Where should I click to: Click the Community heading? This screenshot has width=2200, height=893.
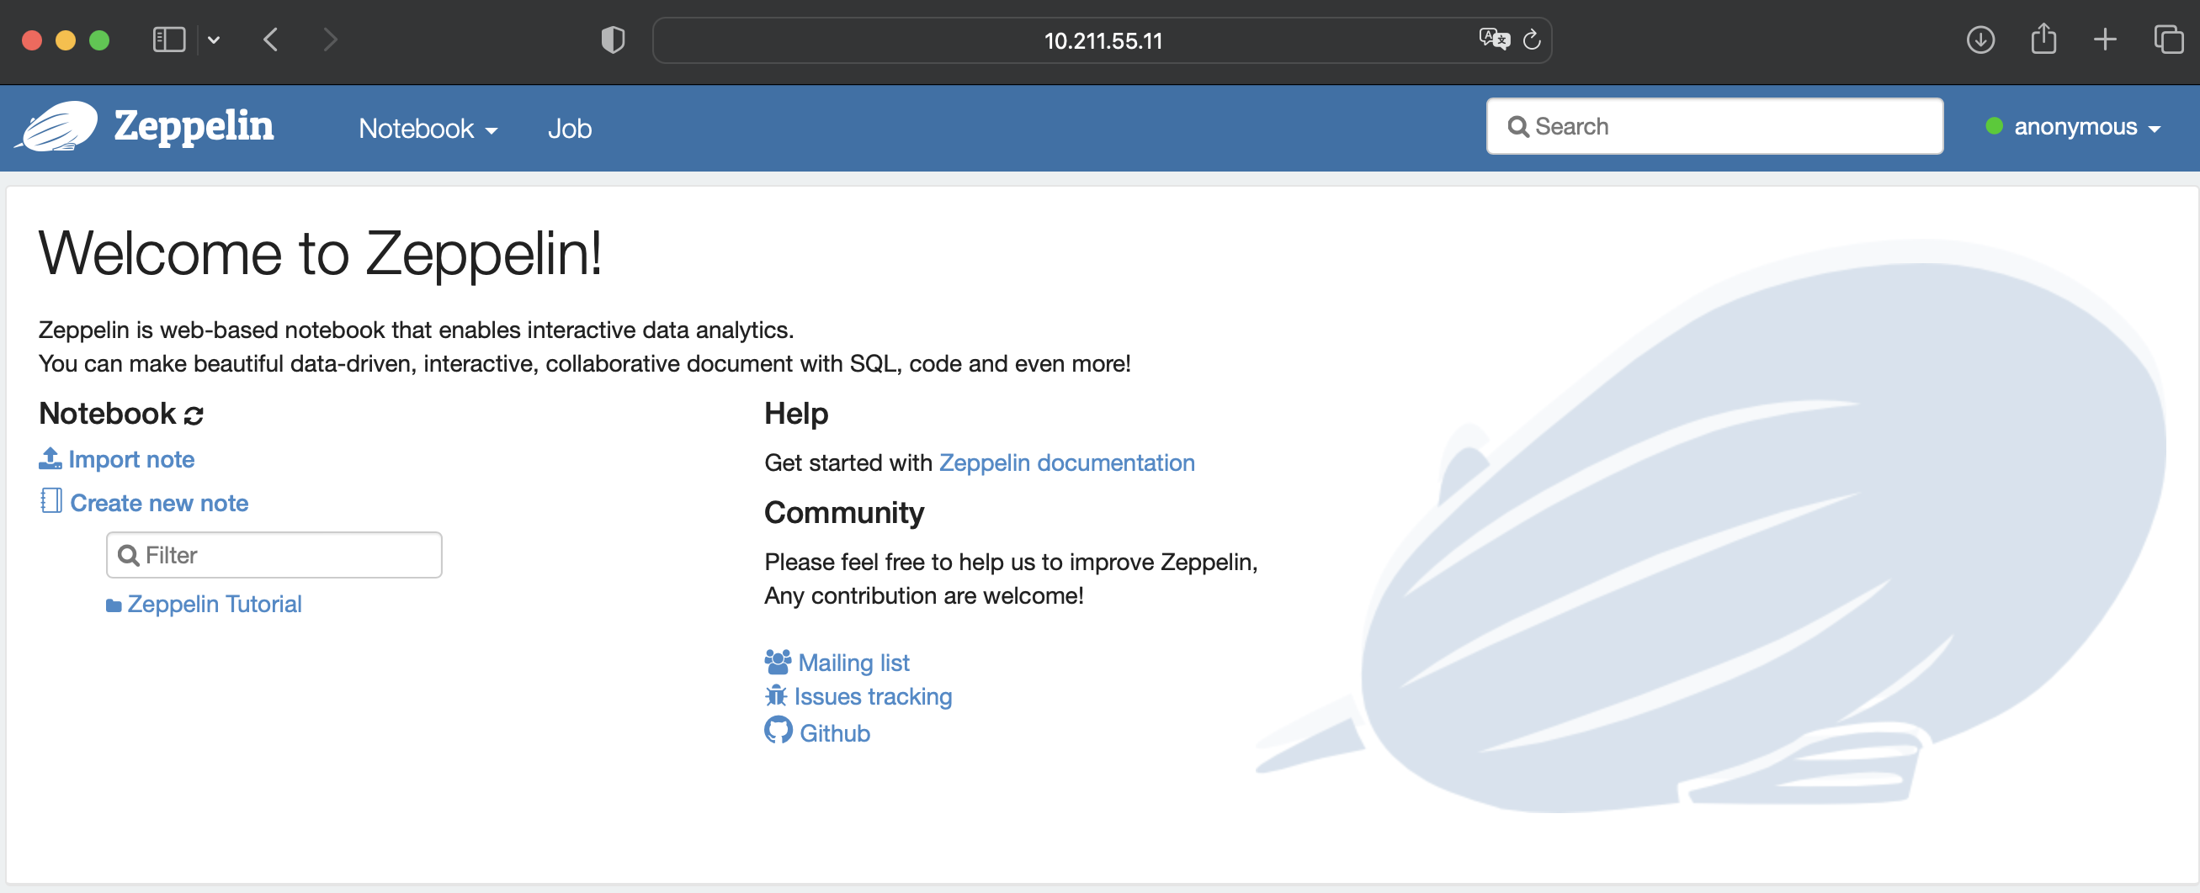point(844,513)
